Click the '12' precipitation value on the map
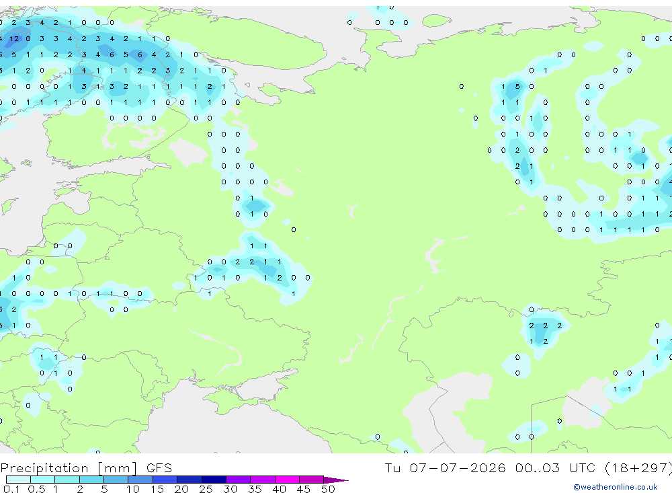Image resolution: width=672 pixels, height=493 pixels. click(x=14, y=38)
